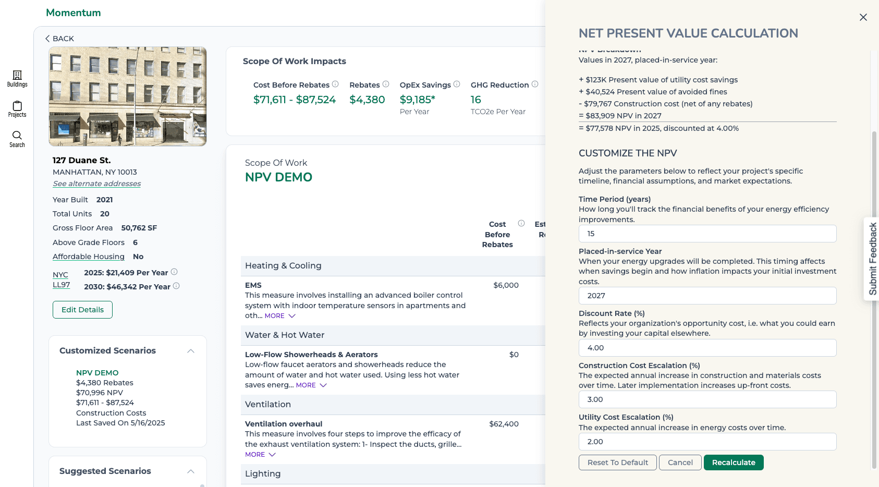
Task: Open the Projects sidebar icon
Action: pyautogui.click(x=17, y=109)
